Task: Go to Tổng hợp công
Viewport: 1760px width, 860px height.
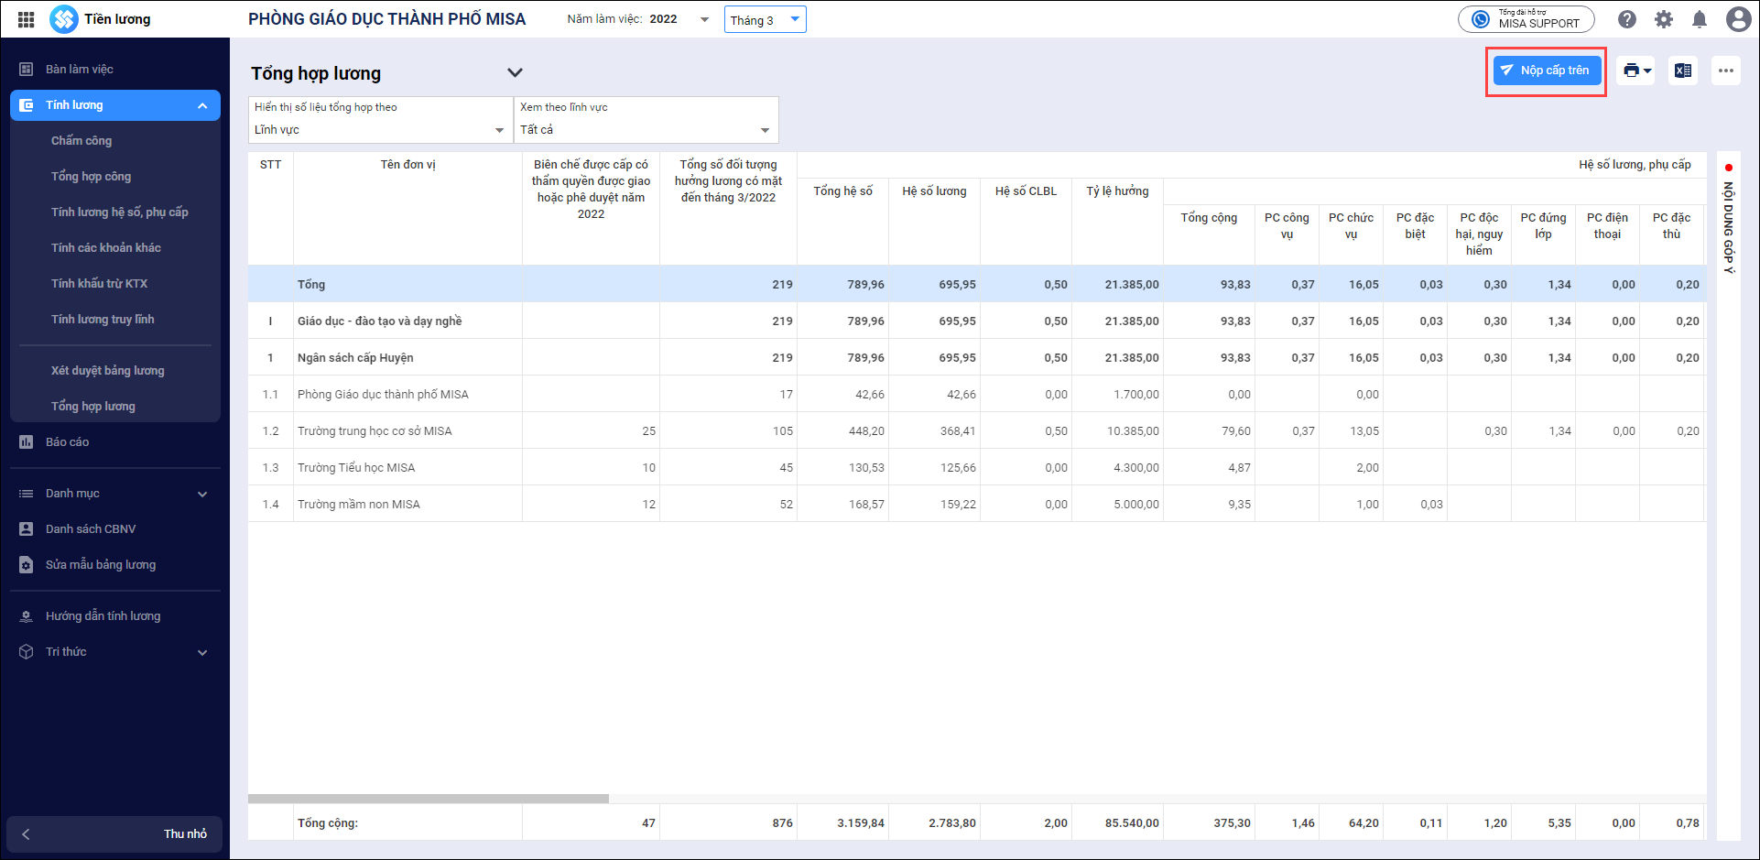Action: pos(92,176)
